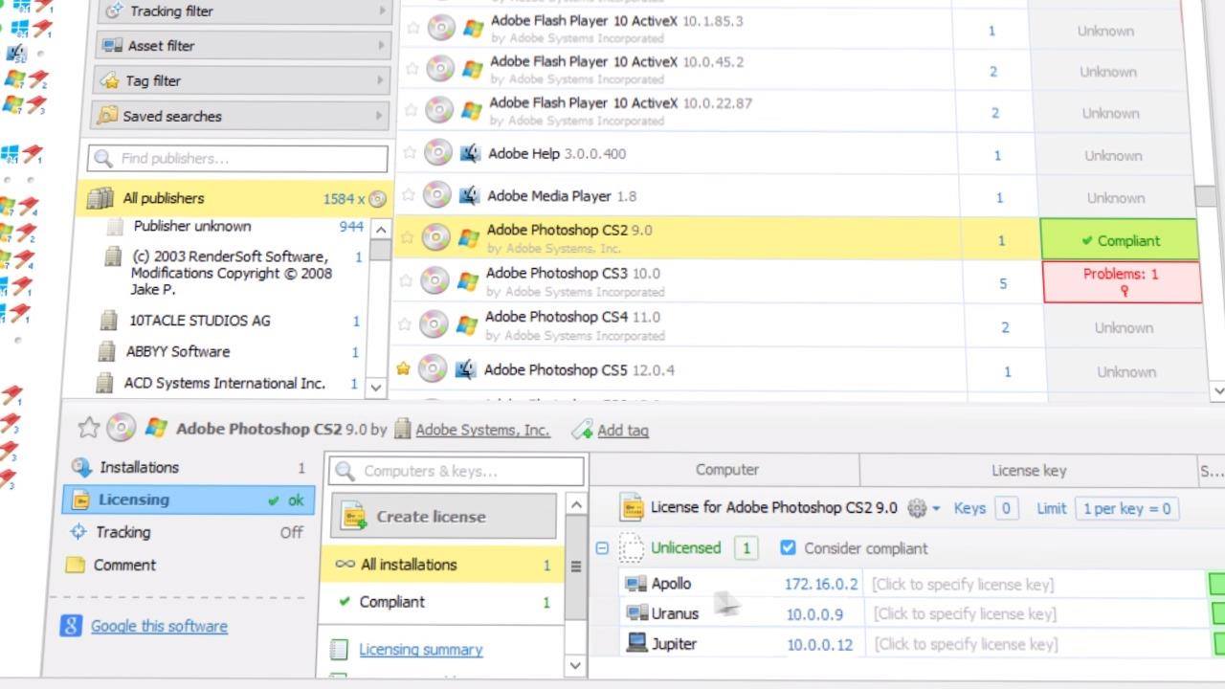
Task: Select the Compliant filter in the licensing list
Action: pos(443,602)
